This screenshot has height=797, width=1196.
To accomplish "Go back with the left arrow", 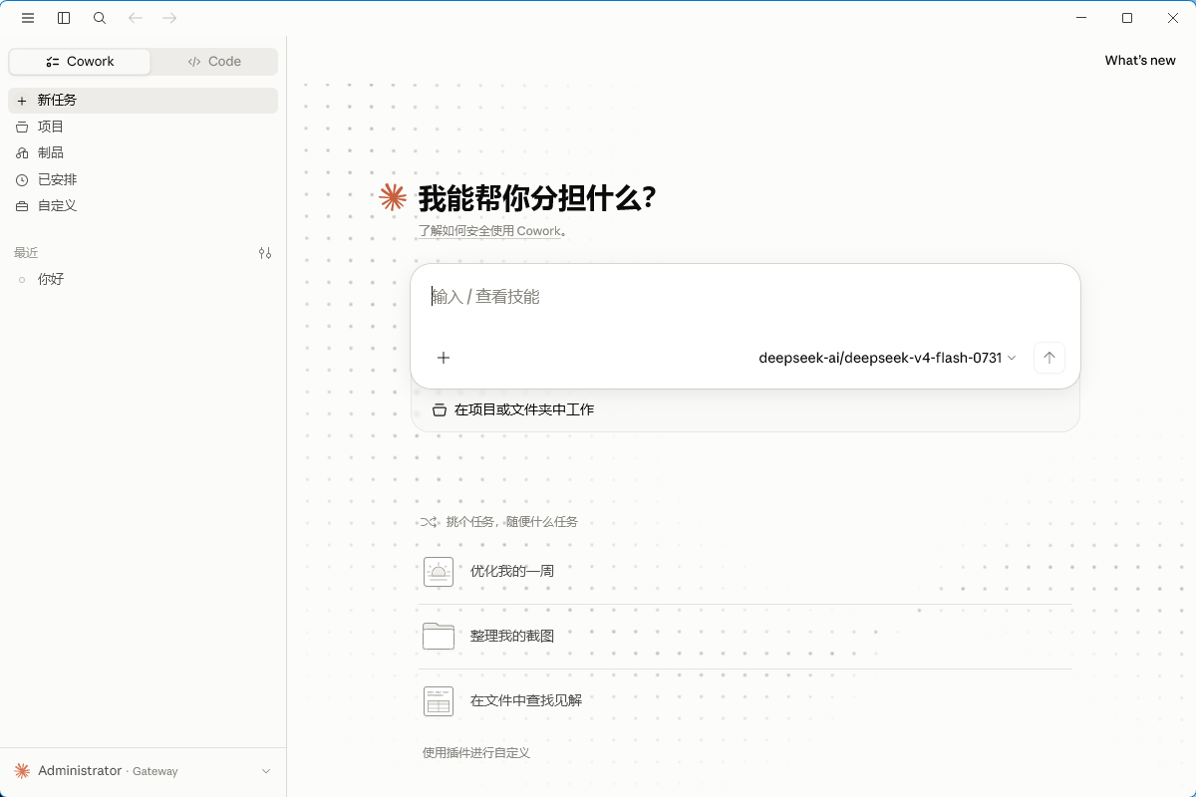I will (136, 18).
